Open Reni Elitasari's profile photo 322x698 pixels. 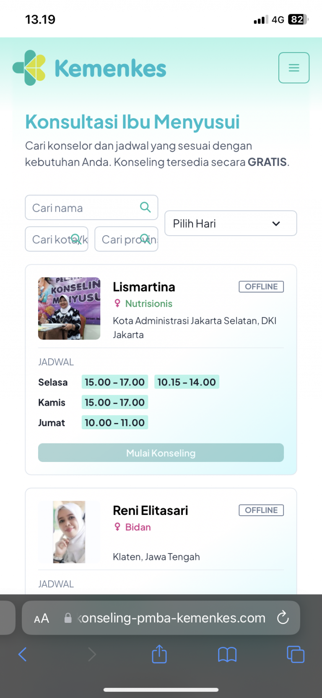(69, 532)
